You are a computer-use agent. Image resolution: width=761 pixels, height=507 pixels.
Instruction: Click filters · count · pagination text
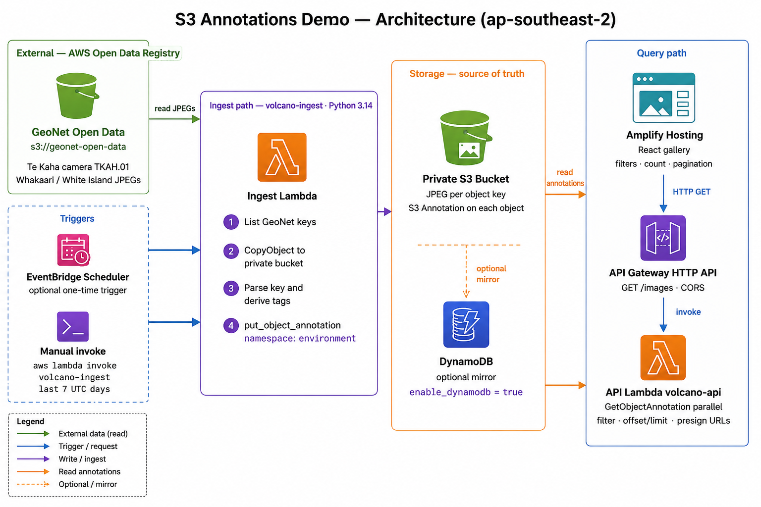click(x=663, y=164)
